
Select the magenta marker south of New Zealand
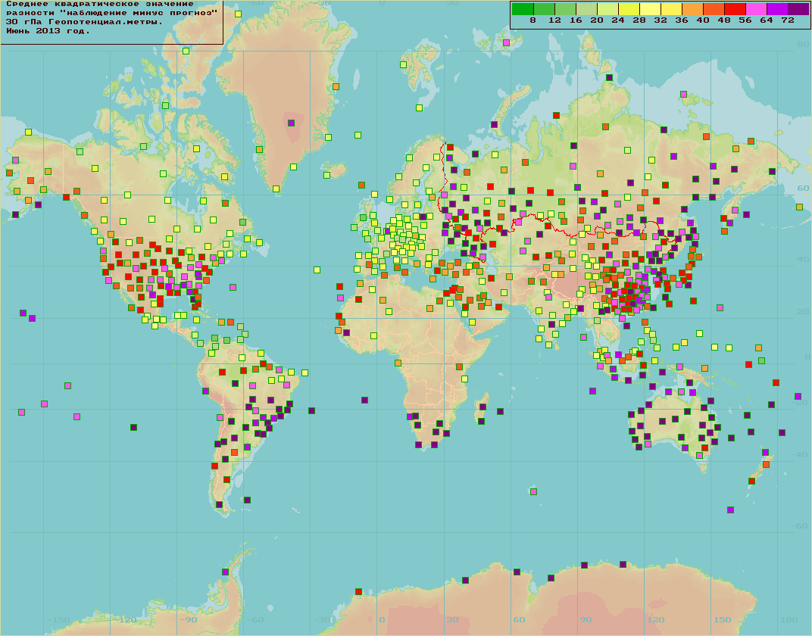click(730, 510)
